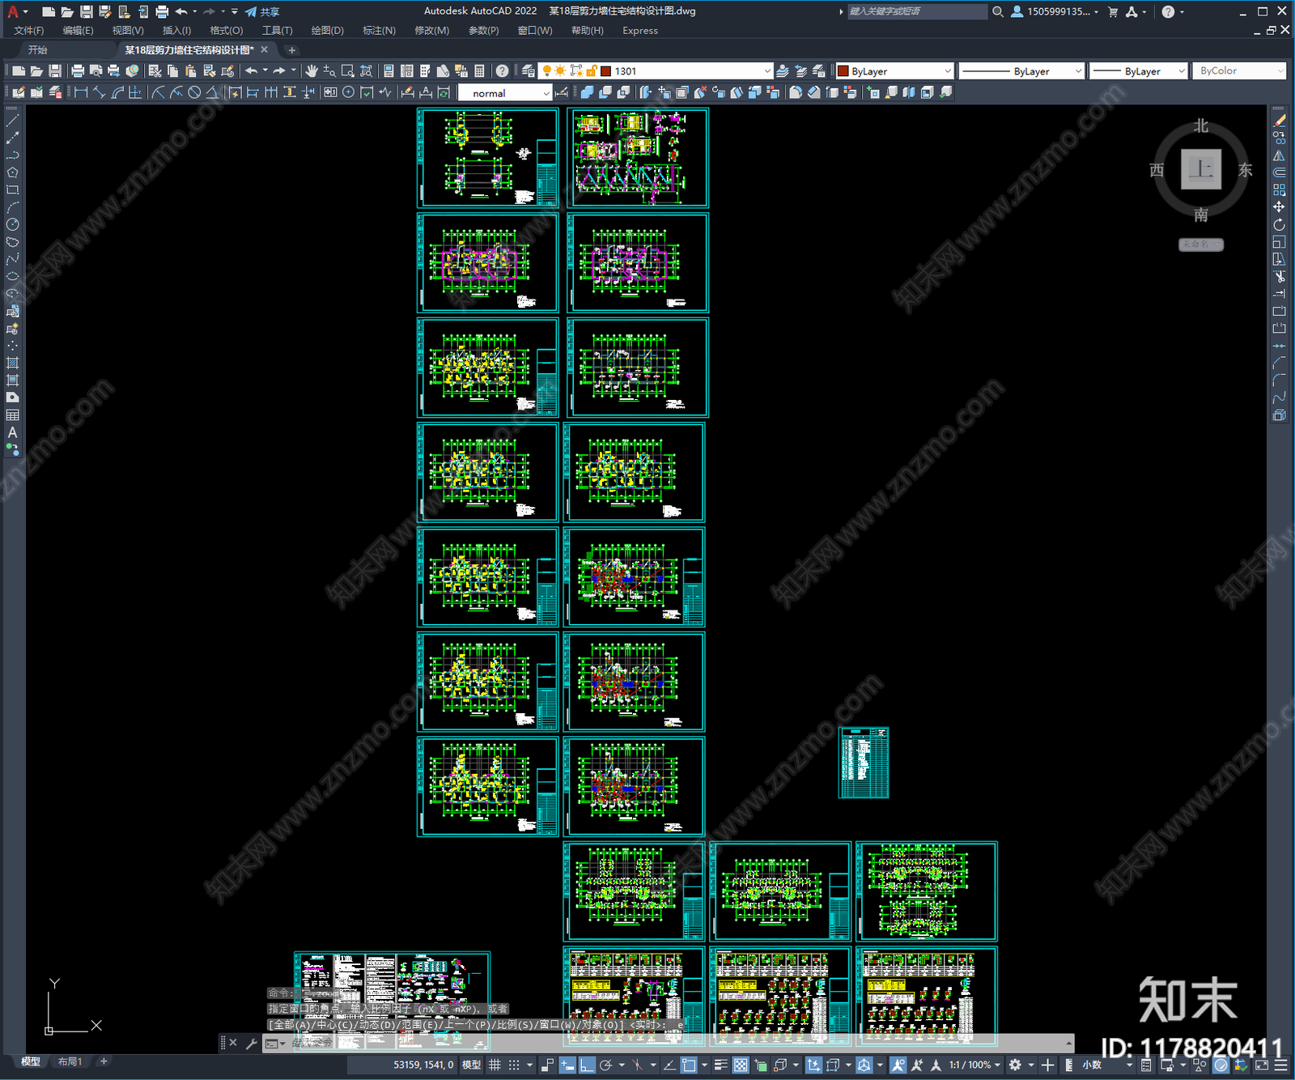Click the Linear dimension tool icon
The height and width of the screenshot is (1080, 1295).
(81, 92)
